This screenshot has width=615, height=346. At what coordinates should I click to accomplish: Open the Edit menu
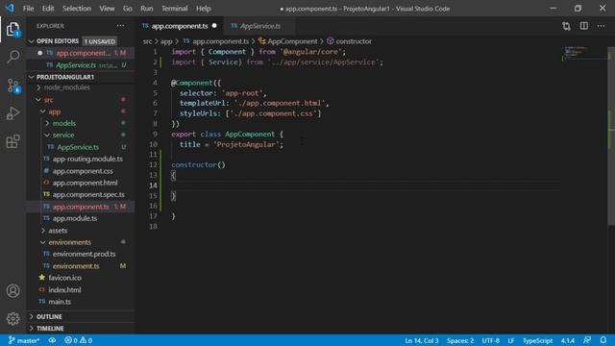click(48, 9)
